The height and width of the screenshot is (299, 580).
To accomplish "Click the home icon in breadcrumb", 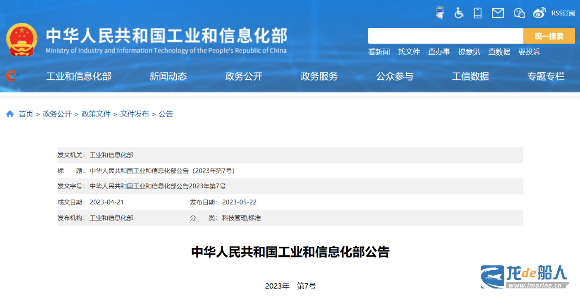I will [10, 114].
